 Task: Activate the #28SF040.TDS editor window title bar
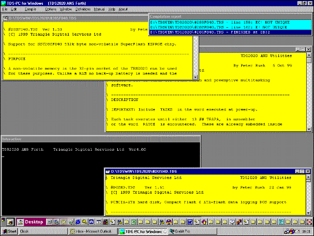tap(75, 18)
